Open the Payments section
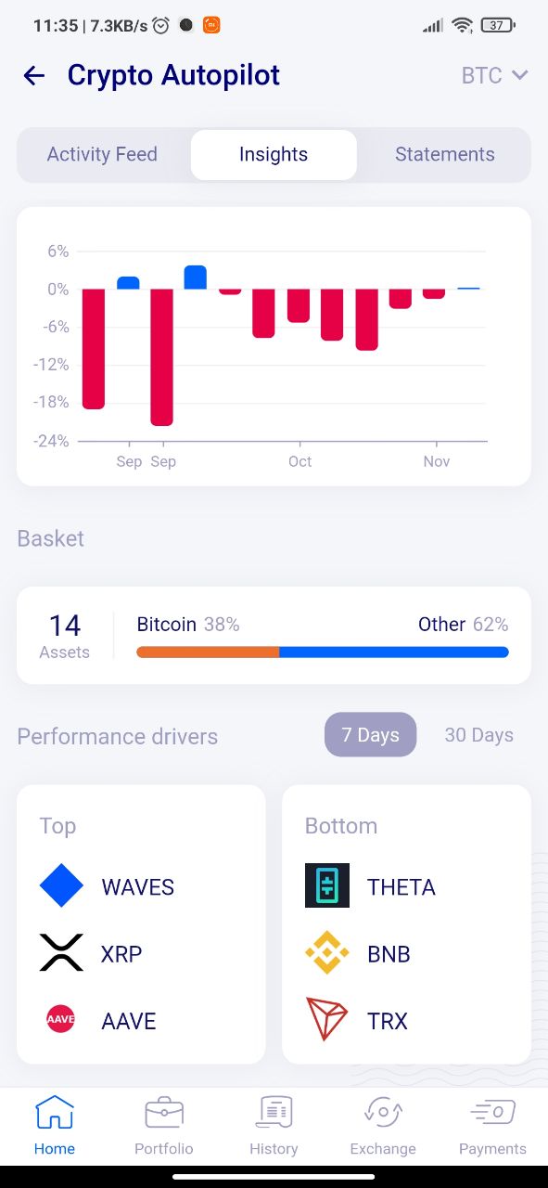Screen dimensions: 548x1188 [x=492, y=1126]
